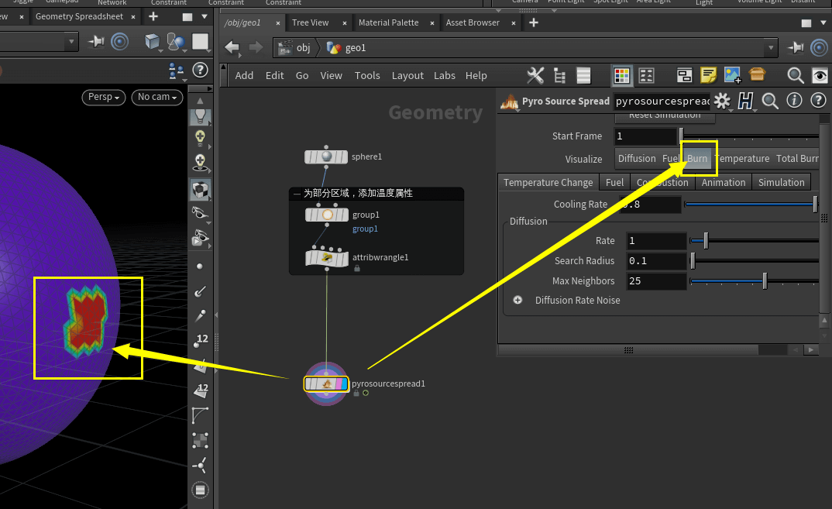
Task: Open node info with the circled i icon
Action: point(794,100)
